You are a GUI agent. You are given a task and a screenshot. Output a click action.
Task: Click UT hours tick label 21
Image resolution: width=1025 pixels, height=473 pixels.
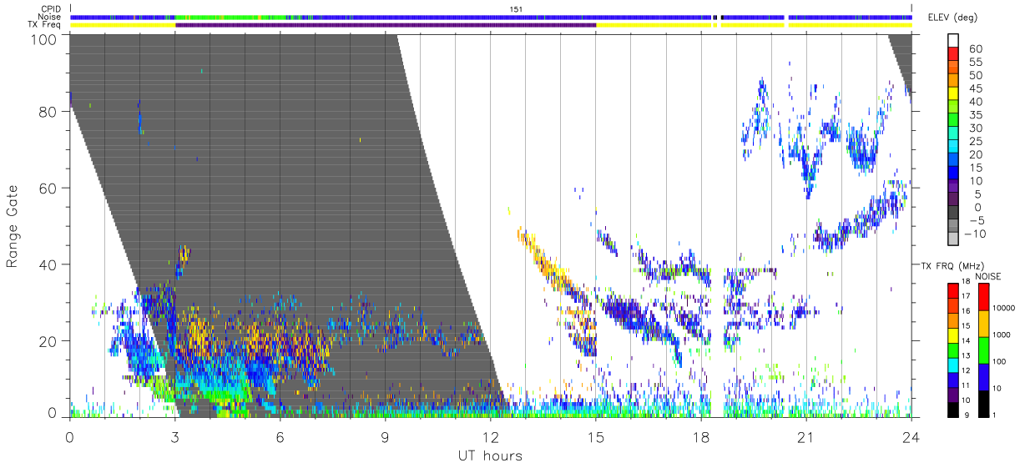(x=806, y=437)
